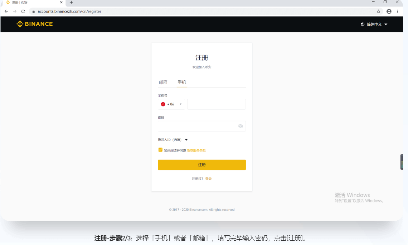Click into the 密码 password field
The height and width of the screenshot is (245, 408).
pyautogui.click(x=197, y=126)
